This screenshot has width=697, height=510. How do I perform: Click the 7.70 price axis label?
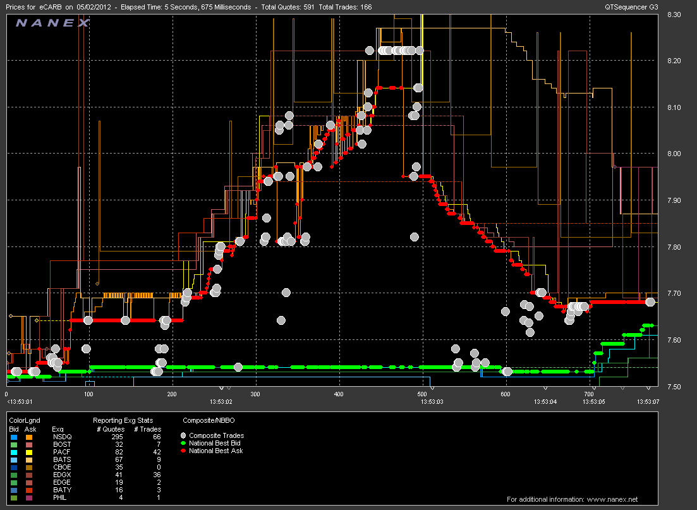[x=674, y=293]
